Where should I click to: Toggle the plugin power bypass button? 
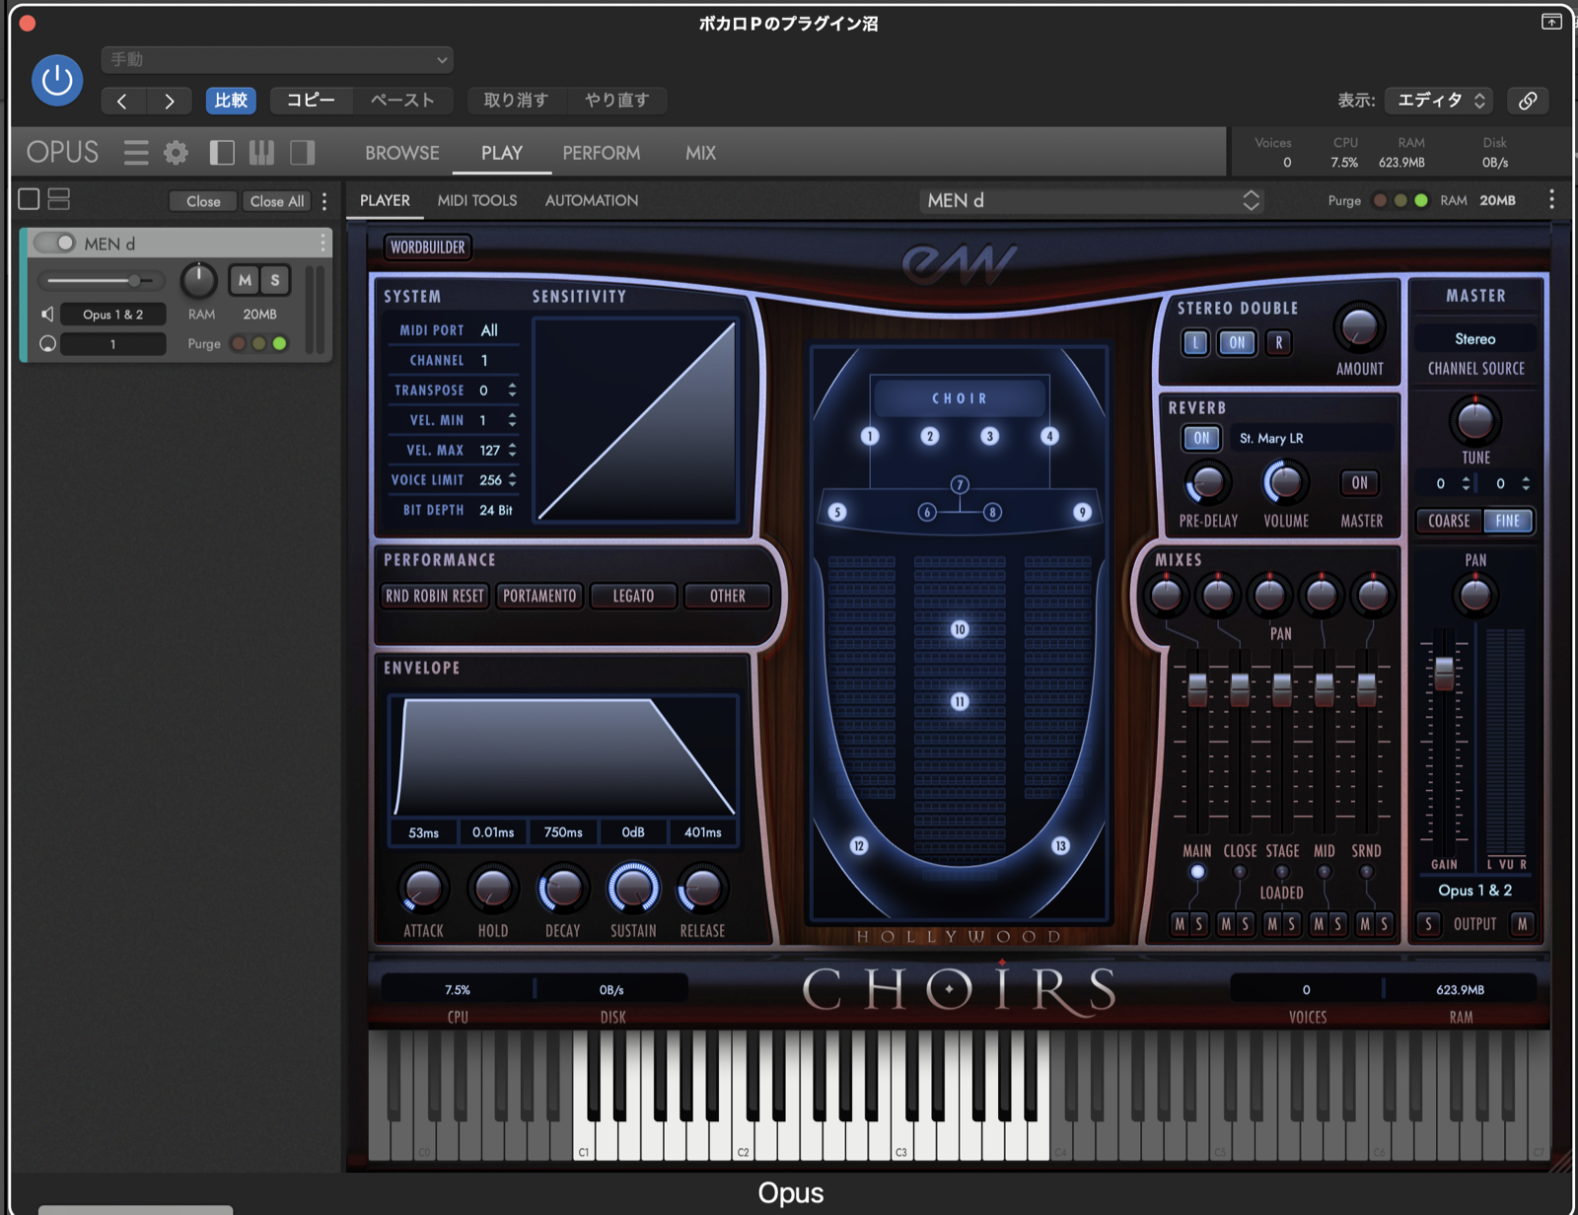point(57,80)
